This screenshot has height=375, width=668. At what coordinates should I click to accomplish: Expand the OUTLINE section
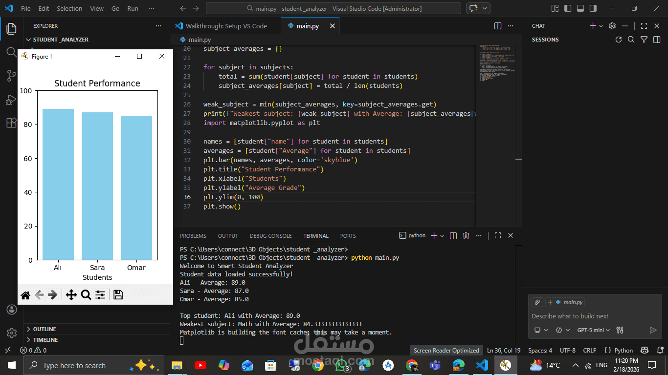(45, 329)
